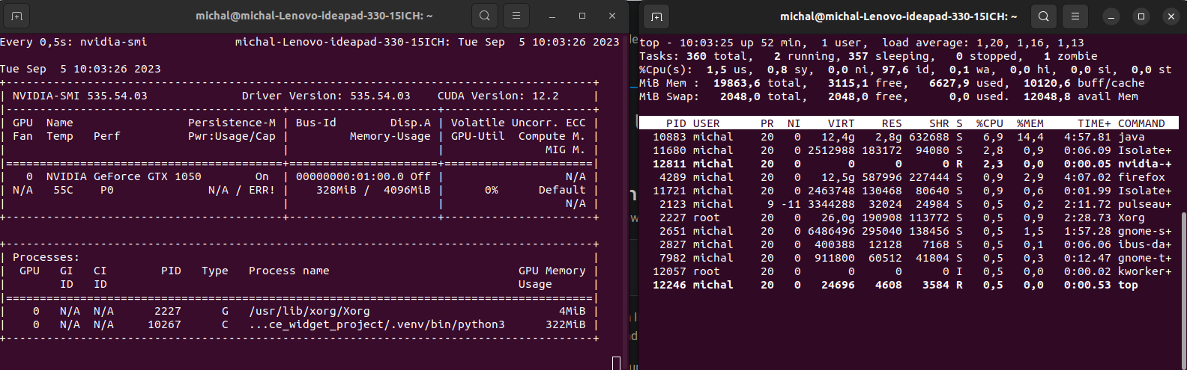Click the 'Every 0,5s: nvidia-smi' watch header
Viewport: 1187px width, 370px height.
pyautogui.click(x=73, y=42)
